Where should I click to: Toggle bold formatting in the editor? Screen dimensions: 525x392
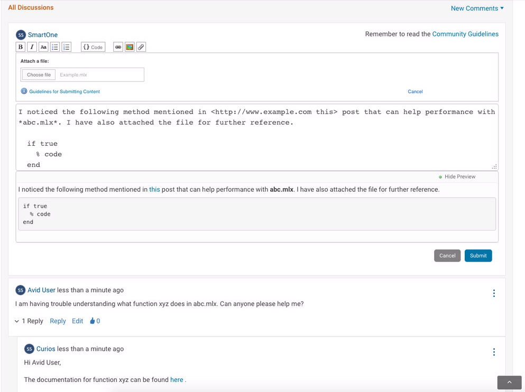[21, 47]
